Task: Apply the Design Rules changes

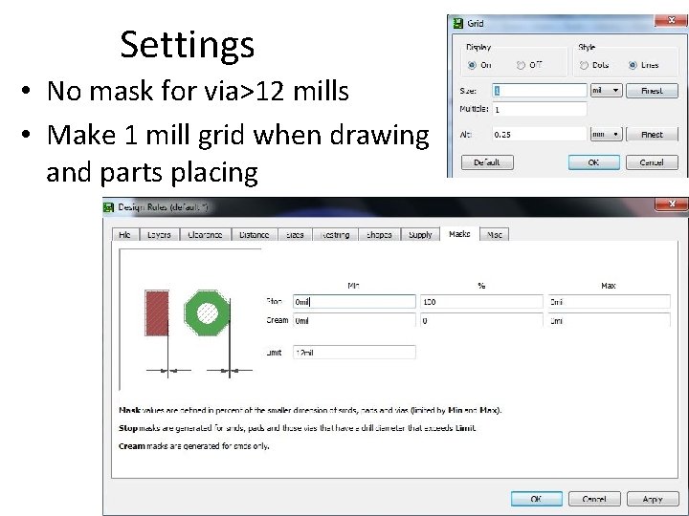Action: pyautogui.click(x=653, y=499)
